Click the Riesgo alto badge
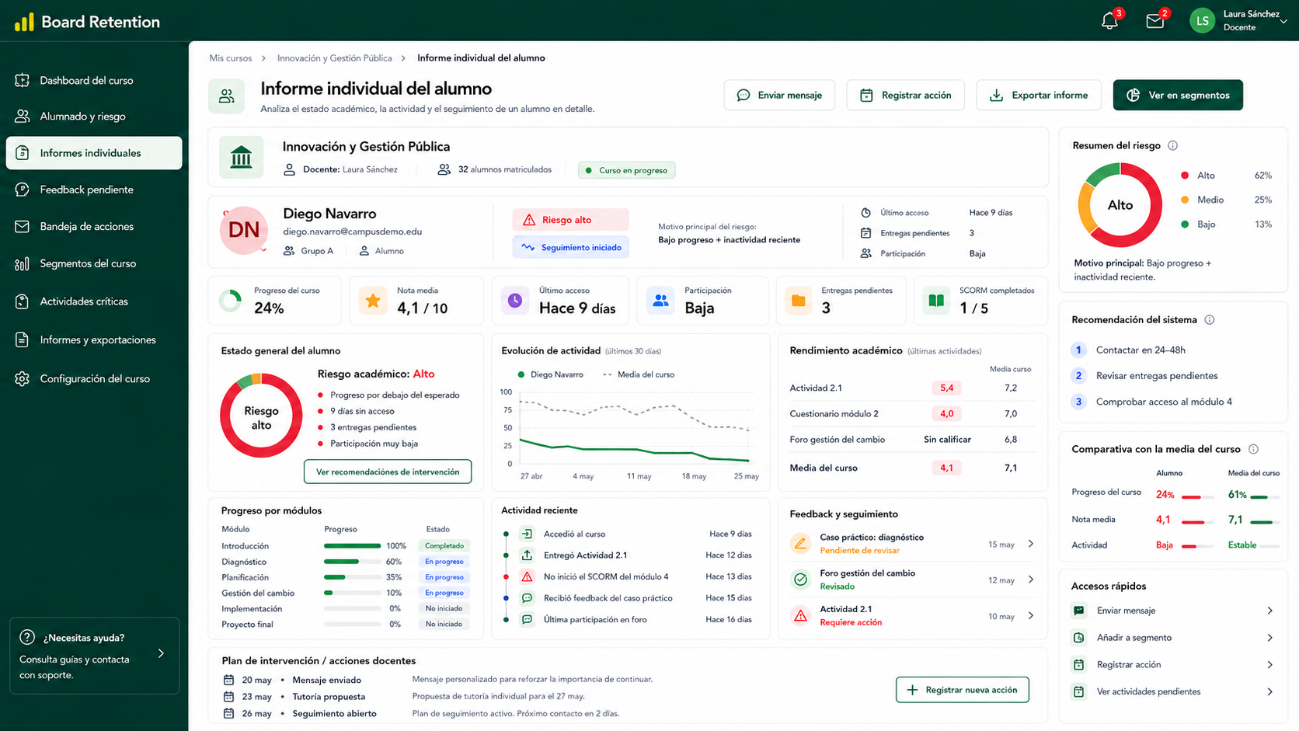1299x731 pixels. pyautogui.click(x=570, y=220)
